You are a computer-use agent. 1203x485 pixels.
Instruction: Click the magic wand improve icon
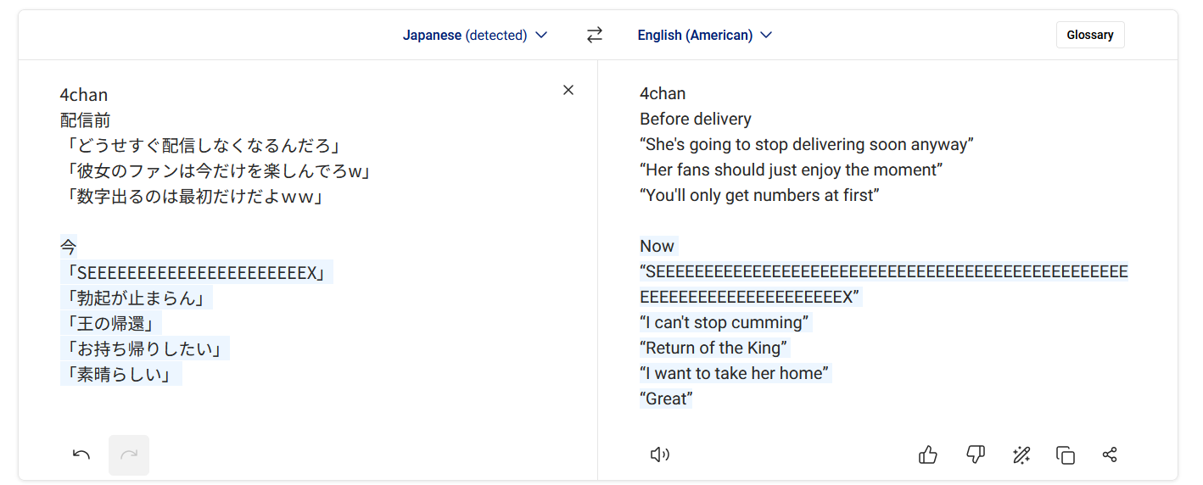pos(1021,455)
